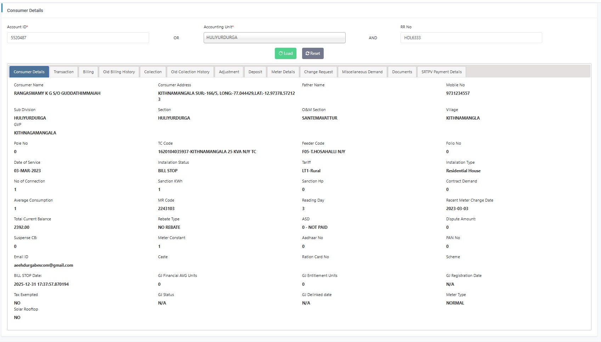601x342 pixels.
Task: View the Documents tab
Action: click(402, 72)
